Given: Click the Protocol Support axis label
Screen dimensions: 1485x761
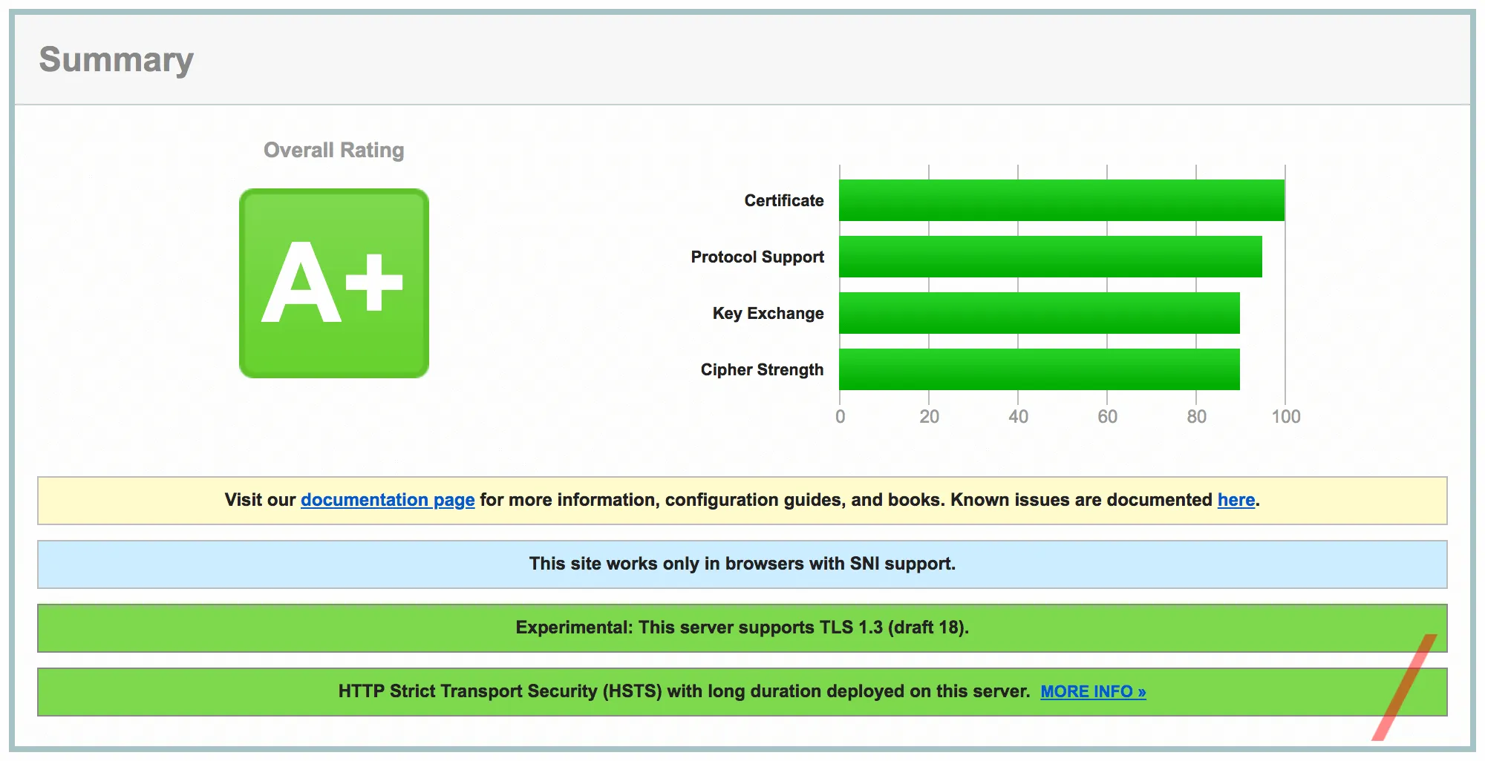Looking at the screenshot, I should pos(757,257).
